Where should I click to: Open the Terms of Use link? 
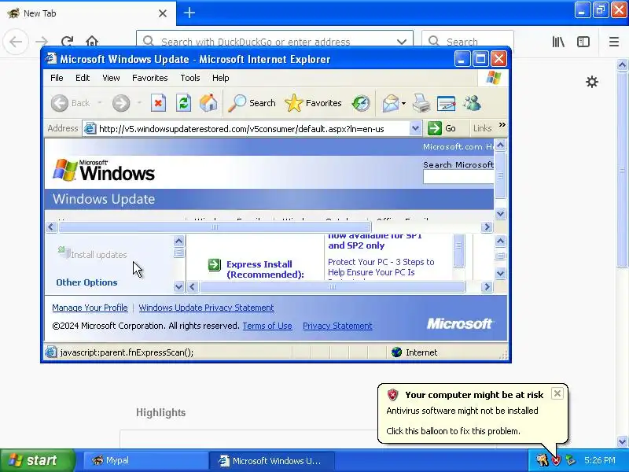coord(267,326)
